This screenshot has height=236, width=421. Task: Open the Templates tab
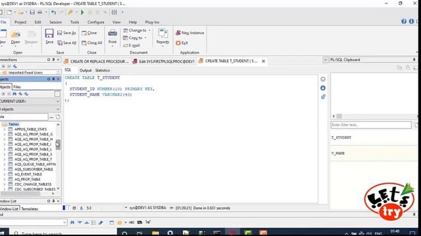pos(30,208)
